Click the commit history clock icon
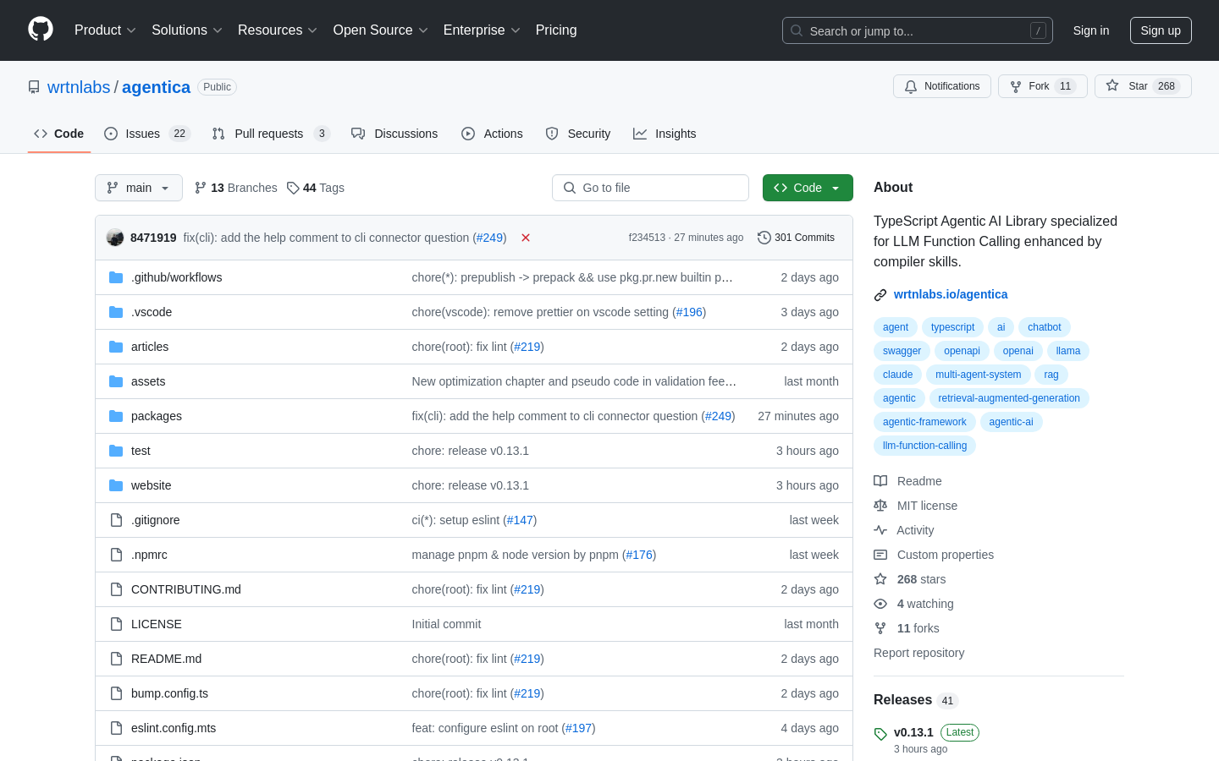Viewport: 1219px width, 761px height. 764,238
